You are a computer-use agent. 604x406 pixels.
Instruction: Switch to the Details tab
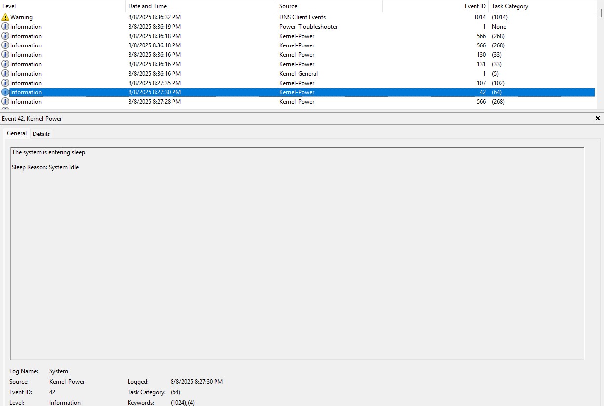pos(41,134)
